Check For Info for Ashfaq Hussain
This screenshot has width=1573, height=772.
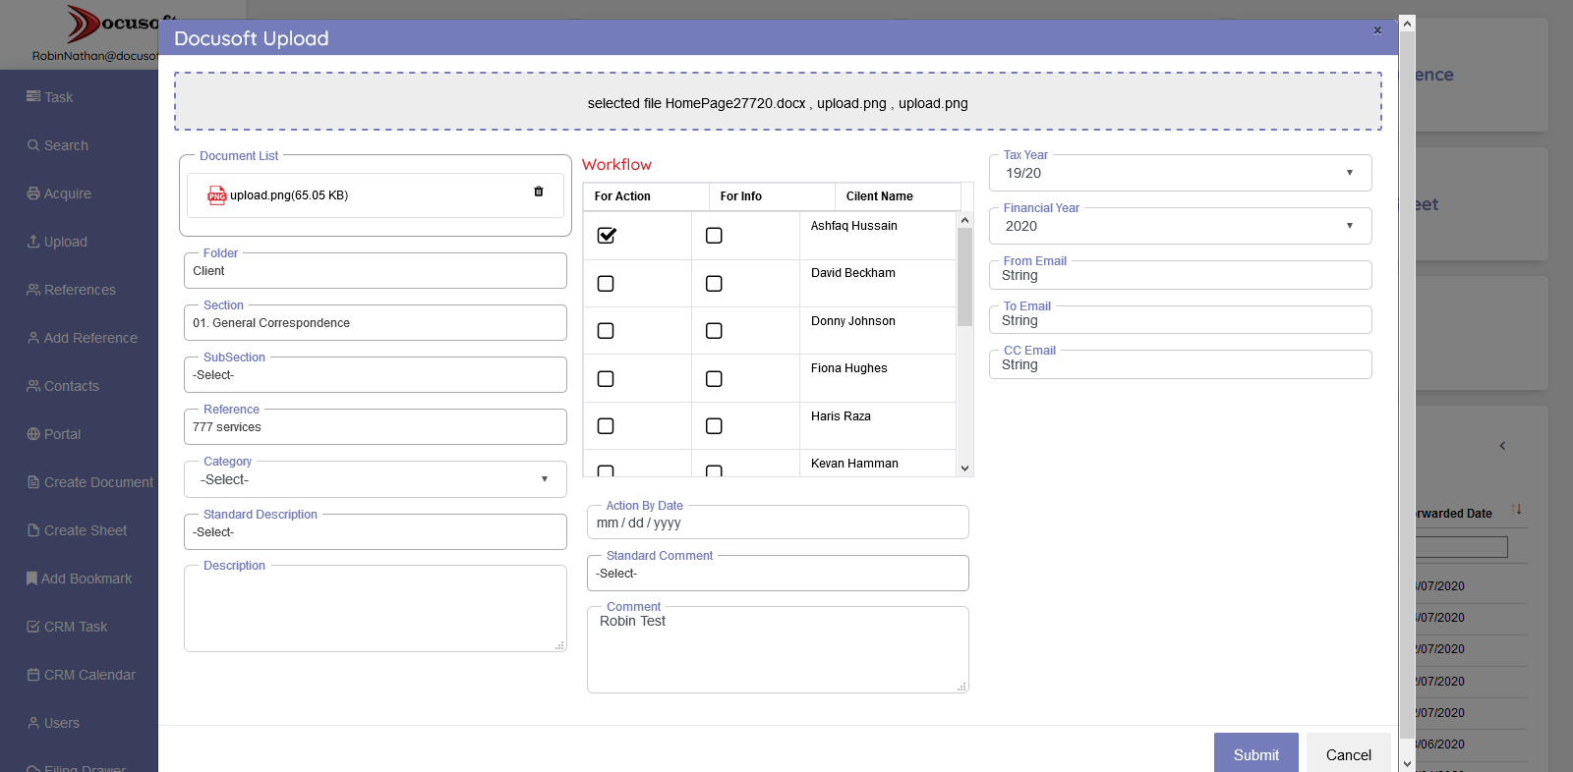tap(714, 236)
